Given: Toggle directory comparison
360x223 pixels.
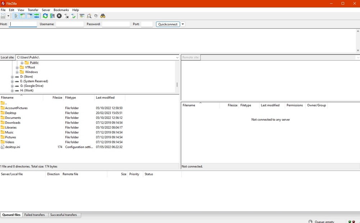Looking at the screenshot, I should coord(89,16).
